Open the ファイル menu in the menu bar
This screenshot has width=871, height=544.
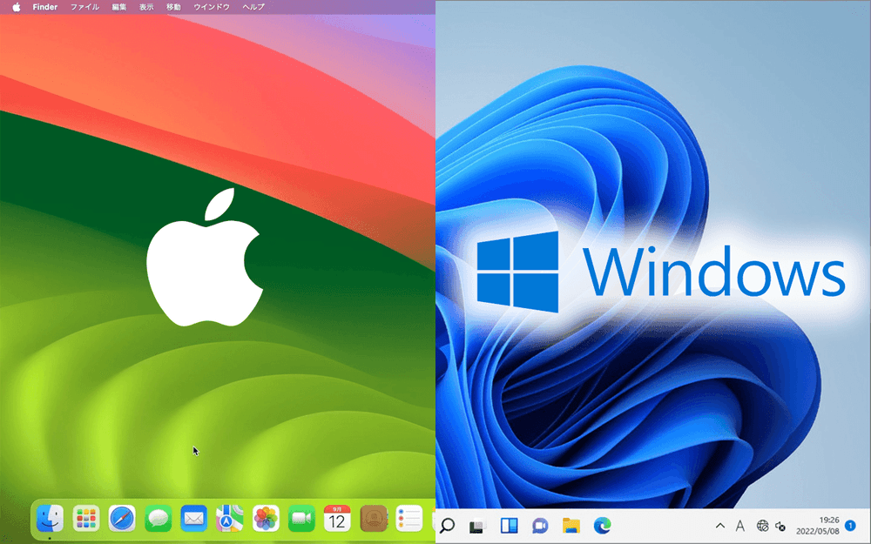(x=84, y=7)
